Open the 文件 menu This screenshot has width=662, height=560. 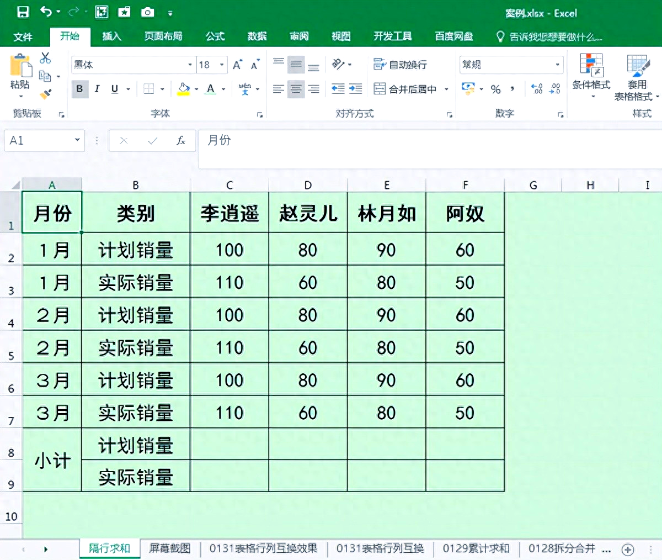click(23, 36)
